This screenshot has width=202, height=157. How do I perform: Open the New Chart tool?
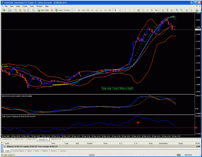click(4, 10)
